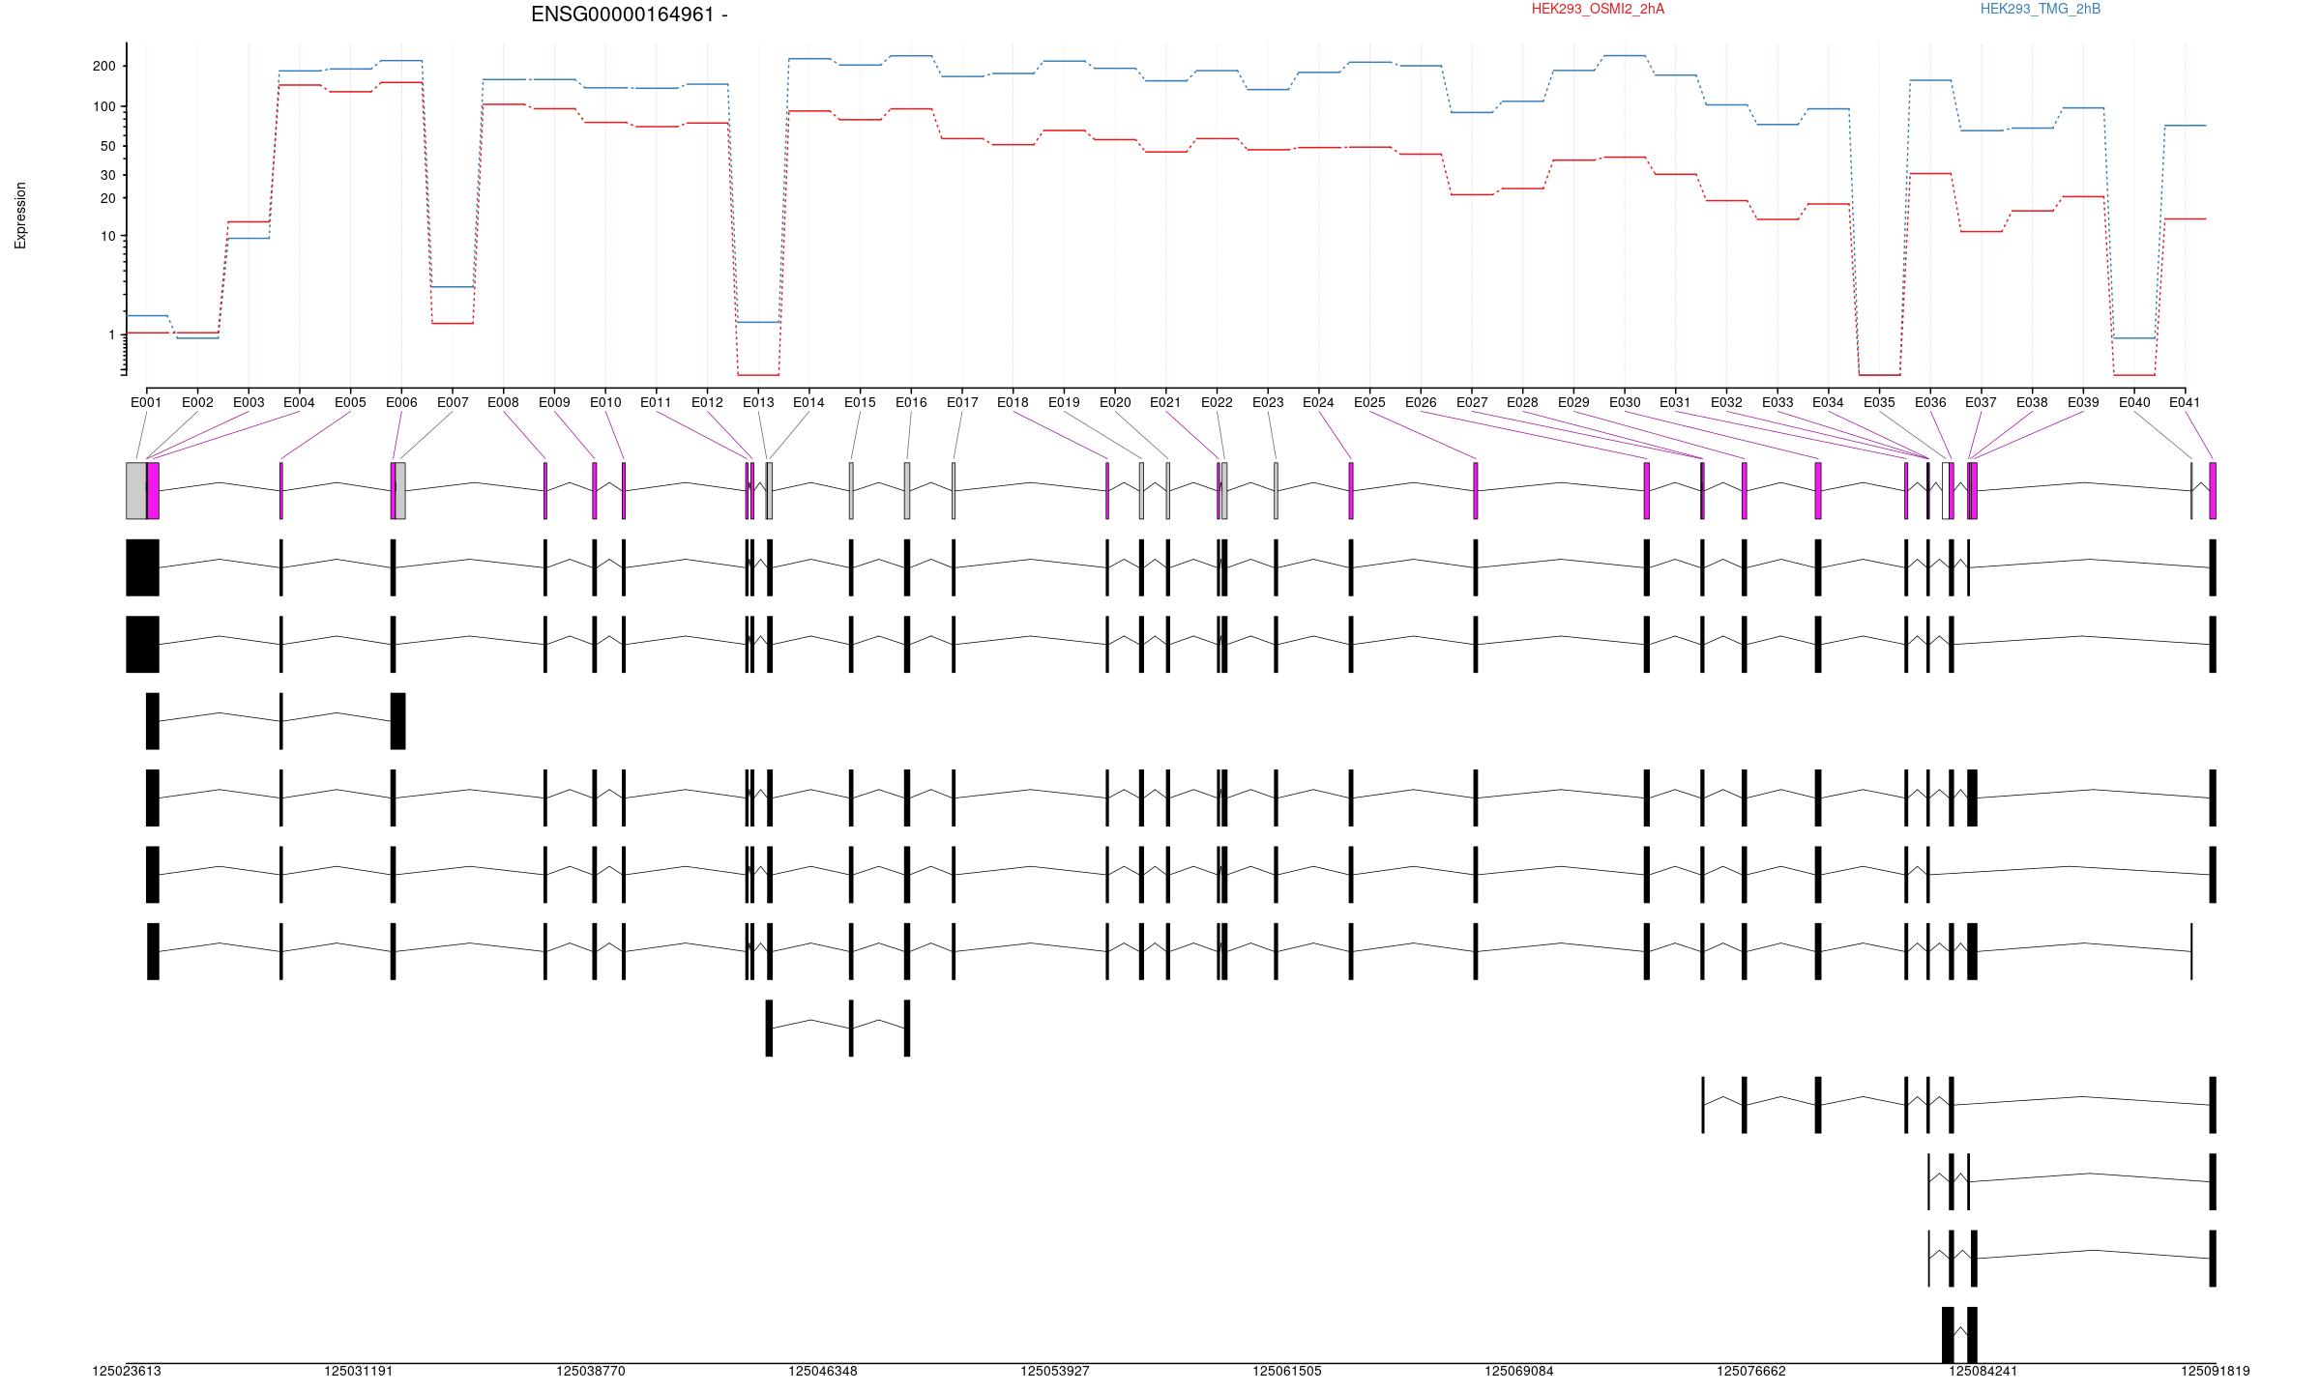The image size is (2321, 1392).
Task: Click genomic coordinate 125069084
Action: pos(1519,1372)
